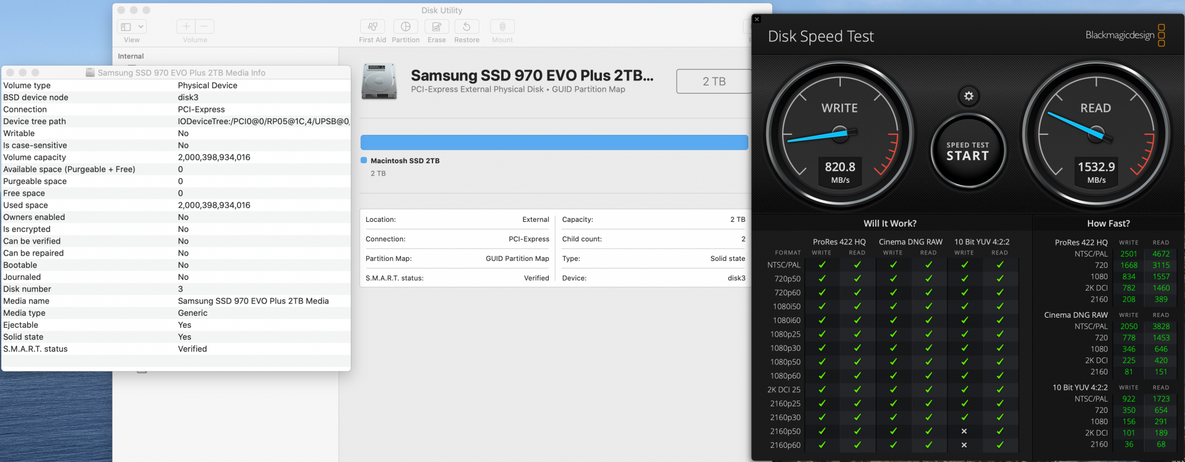
Task: Click the Blackmagicdesign logo
Action: point(1125,35)
